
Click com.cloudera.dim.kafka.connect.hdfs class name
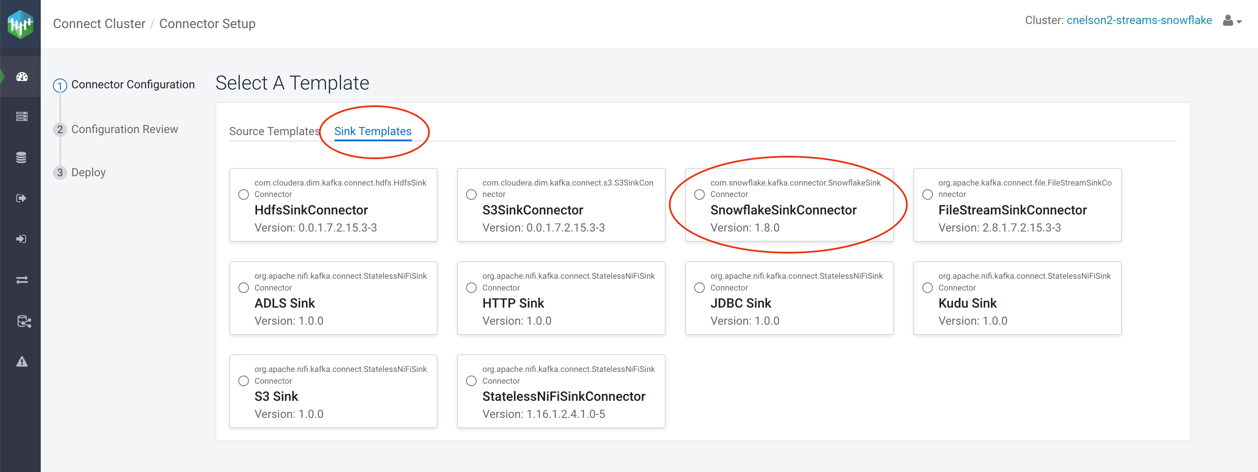point(340,188)
